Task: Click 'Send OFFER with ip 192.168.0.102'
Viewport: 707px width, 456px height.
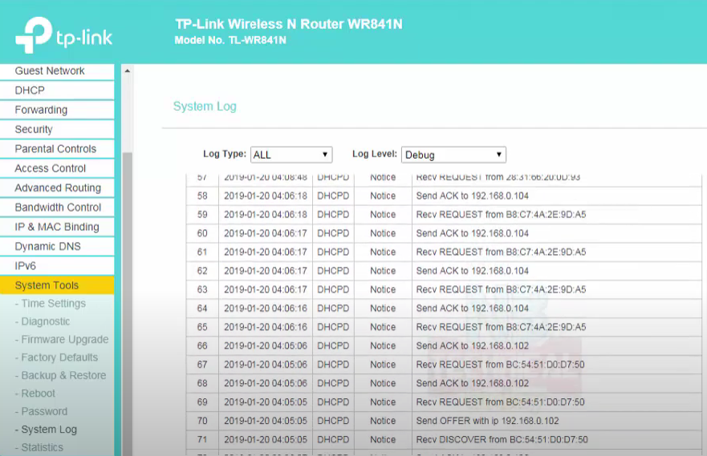Action: point(487,421)
